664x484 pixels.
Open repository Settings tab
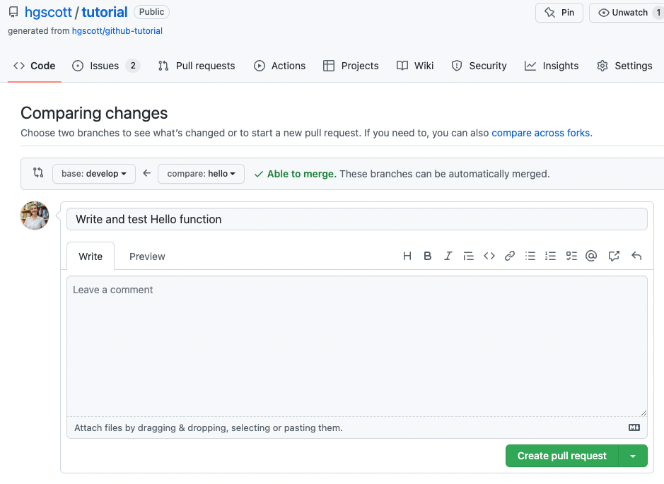pos(624,66)
